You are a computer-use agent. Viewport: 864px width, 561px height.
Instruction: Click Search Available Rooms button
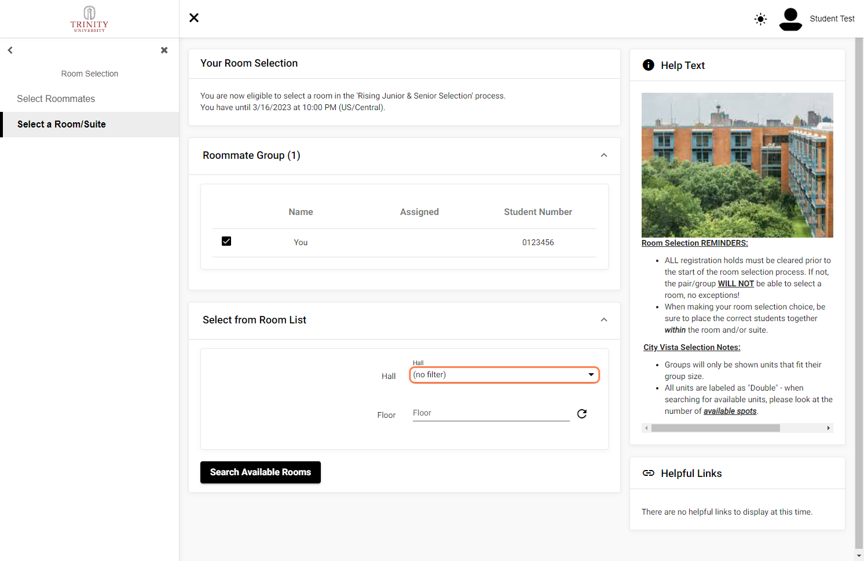pos(261,472)
